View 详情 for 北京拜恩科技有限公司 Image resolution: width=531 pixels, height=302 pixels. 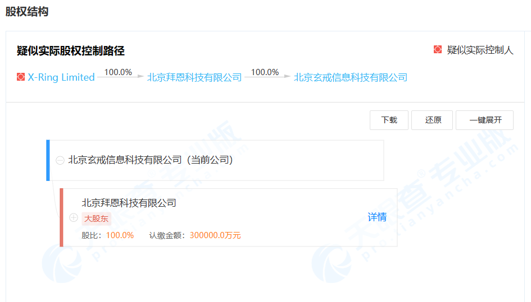click(x=377, y=217)
